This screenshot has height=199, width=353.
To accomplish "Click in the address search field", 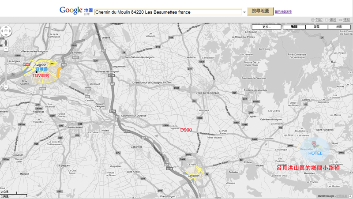I will [x=168, y=12].
